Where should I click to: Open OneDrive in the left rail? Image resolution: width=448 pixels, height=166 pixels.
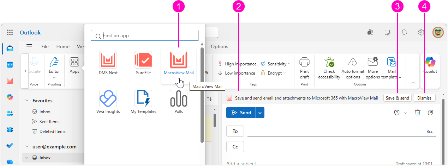tap(10, 161)
